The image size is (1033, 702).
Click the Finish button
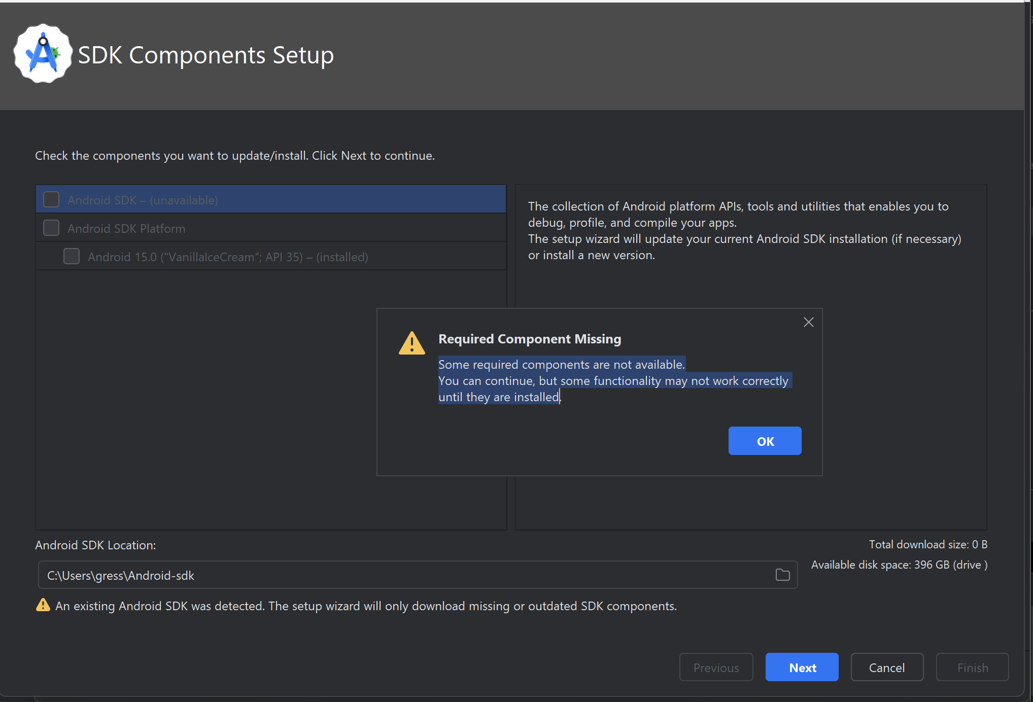972,667
